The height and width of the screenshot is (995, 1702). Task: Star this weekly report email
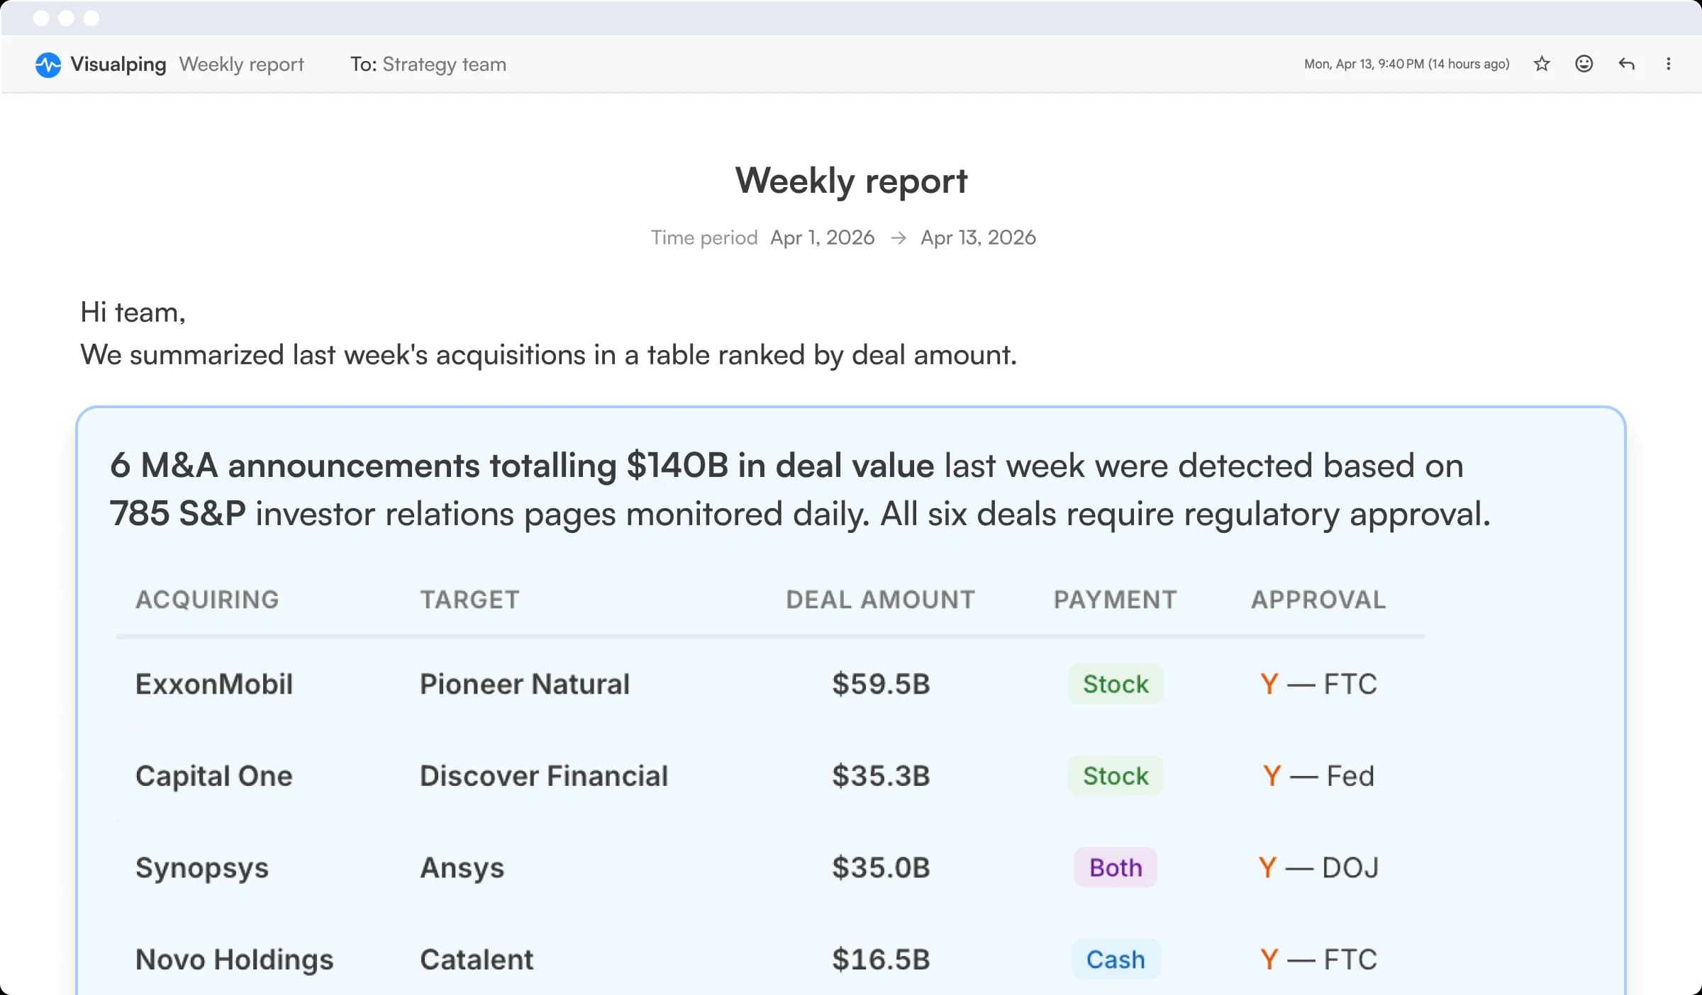click(1542, 64)
